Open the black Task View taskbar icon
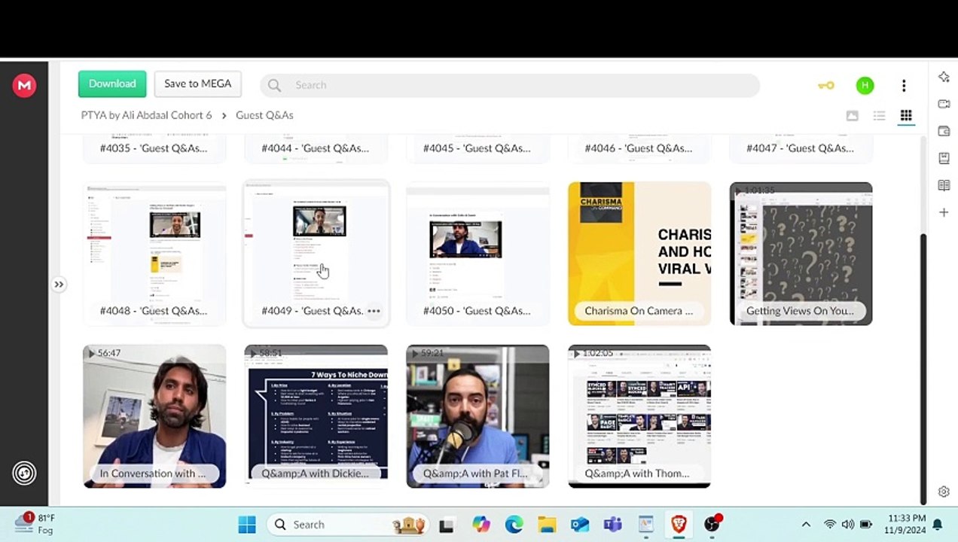Screen dimensions: 958x542 click(447, 525)
